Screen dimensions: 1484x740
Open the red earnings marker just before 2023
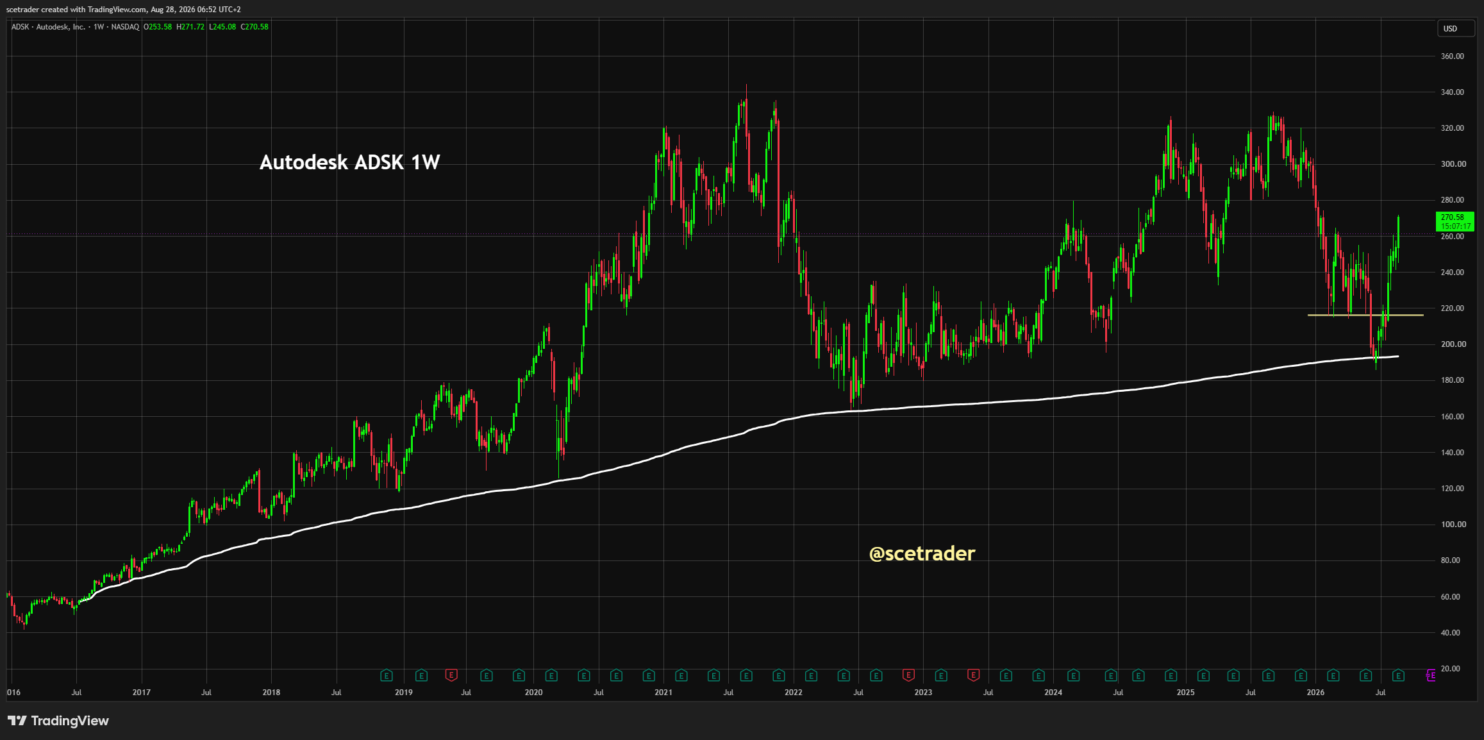(x=908, y=675)
